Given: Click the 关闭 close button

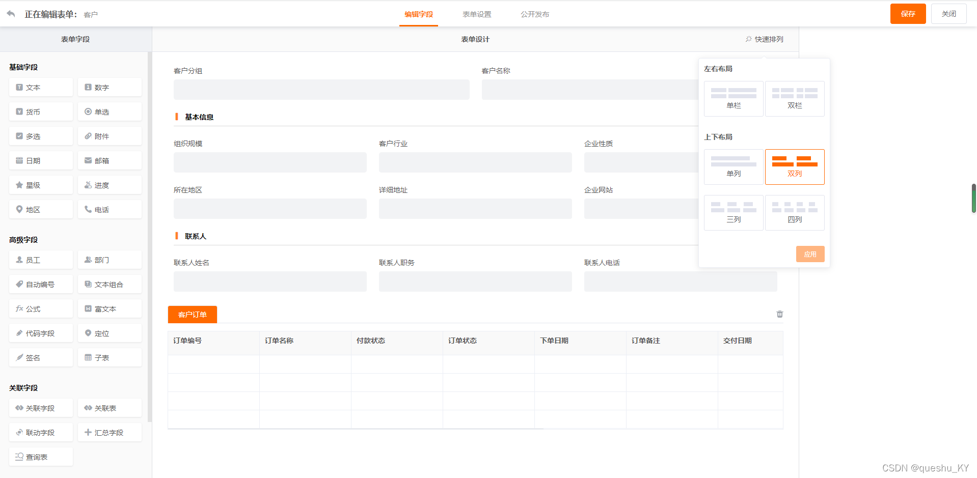Looking at the screenshot, I should tap(948, 14).
